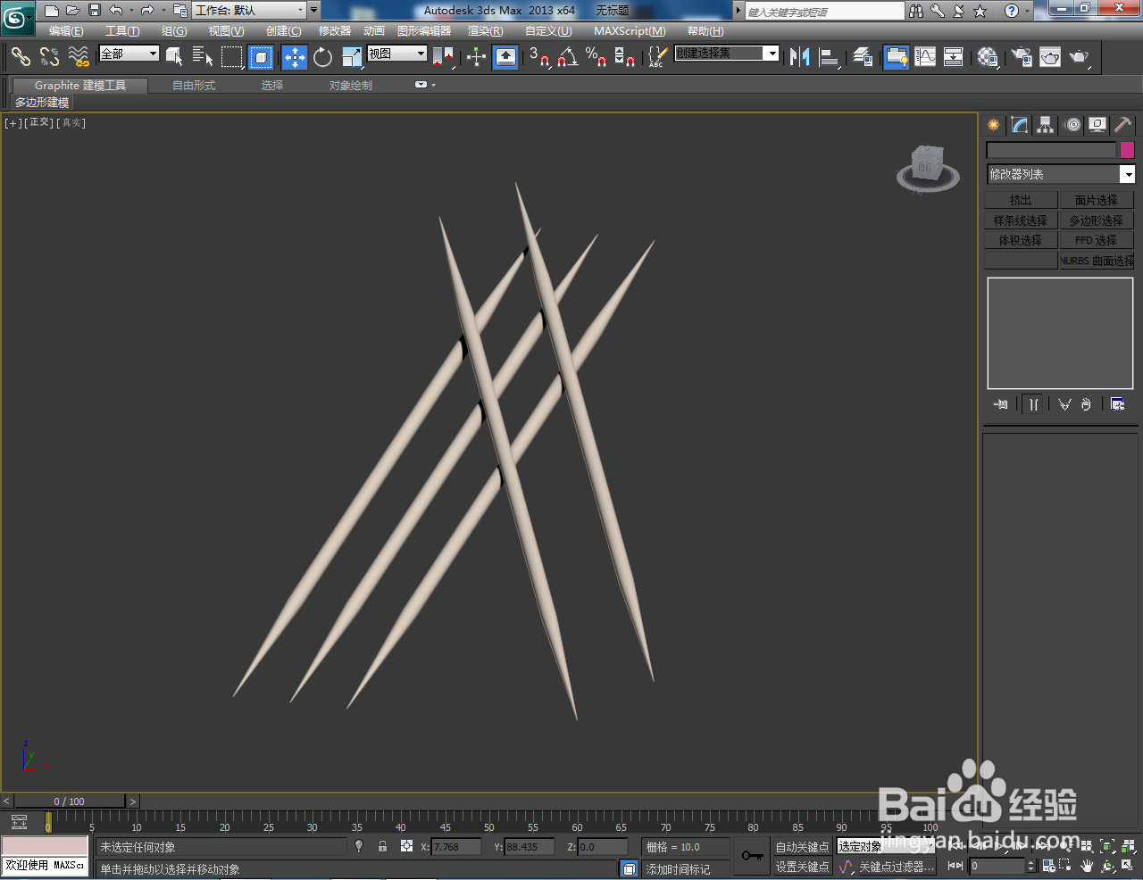Select the Select and Move tool
The height and width of the screenshot is (880, 1143).
pyautogui.click(x=296, y=57)
